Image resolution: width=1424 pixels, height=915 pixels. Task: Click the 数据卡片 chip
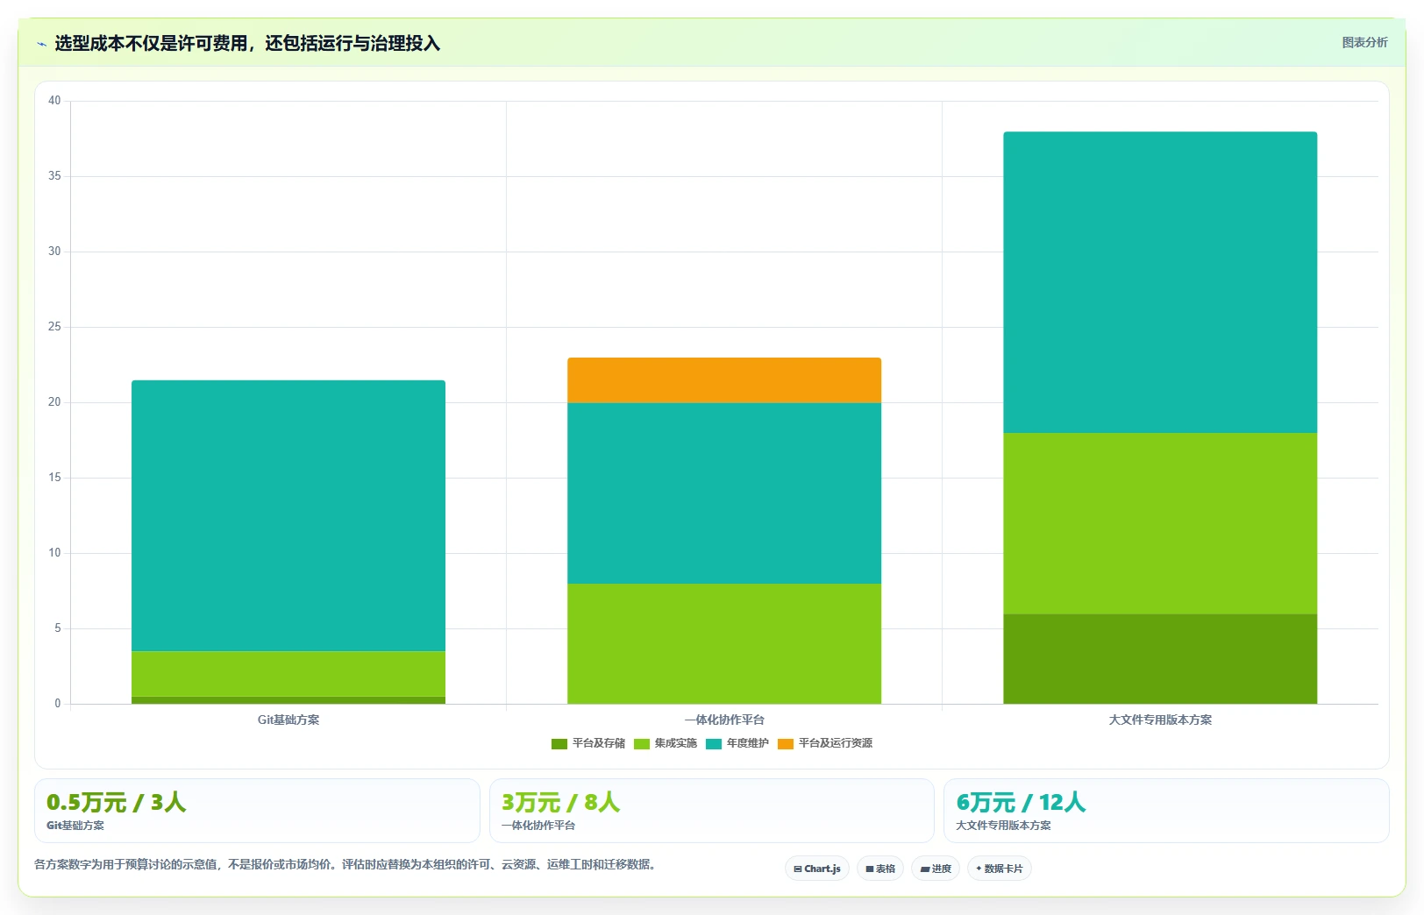[1000, 869]
